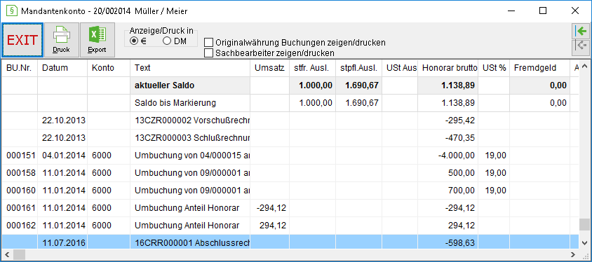Select booking number 000158

click(x=21, y=173)
